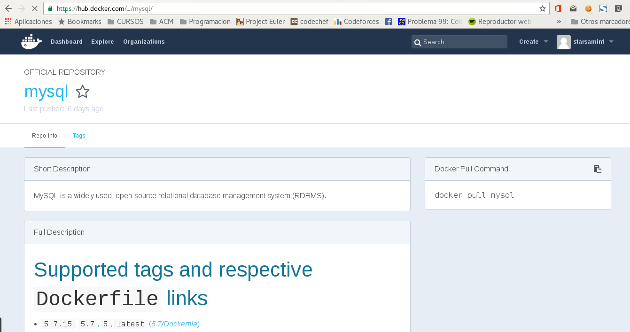Viewport: 630px width, 332px height.
Task: Click the green secure padlock icon
Action: tap(50, 8)
